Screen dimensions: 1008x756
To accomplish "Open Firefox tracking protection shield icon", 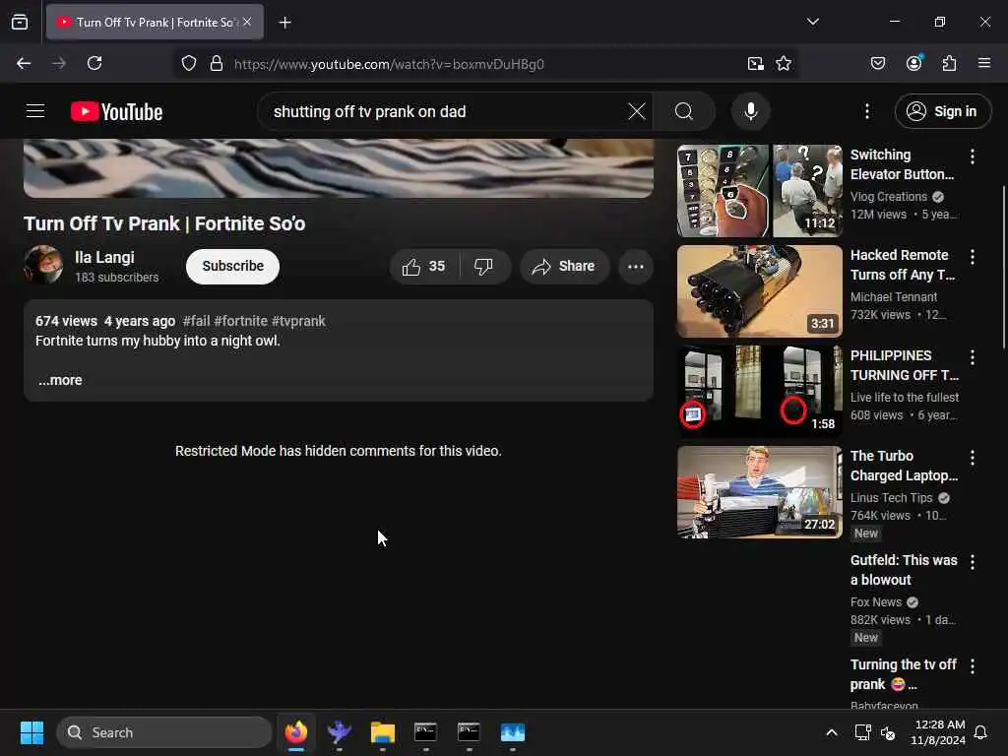I will click(188, 64).
